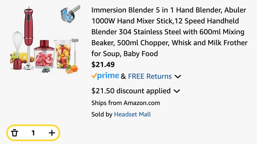Increase quantity with the plus icon

click(52, 133)
